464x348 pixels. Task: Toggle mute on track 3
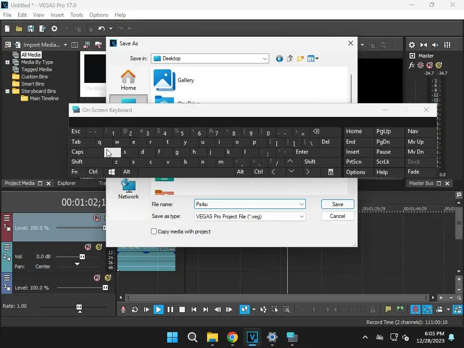[x=97, y=278]
